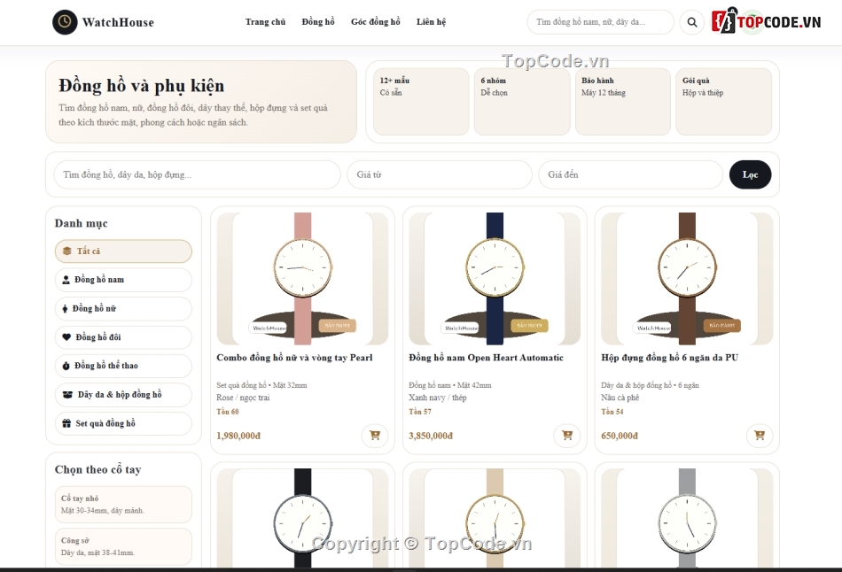Image resolution: width=842 pixels, height=572 pixels.
Task: Click the Tồn 57 stock label
Action: tap(420, 412)
